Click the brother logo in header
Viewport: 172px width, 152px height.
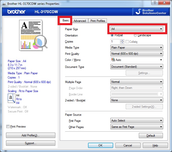[x=16, y=12]
